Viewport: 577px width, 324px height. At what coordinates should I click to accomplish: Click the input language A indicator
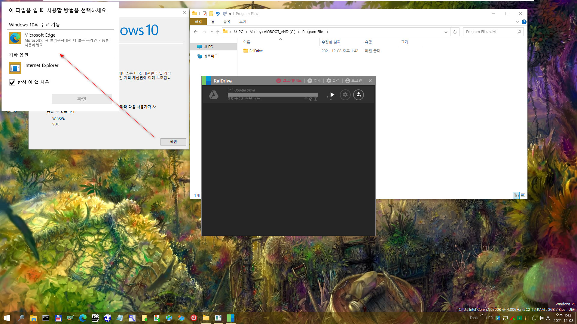(548, 318)
